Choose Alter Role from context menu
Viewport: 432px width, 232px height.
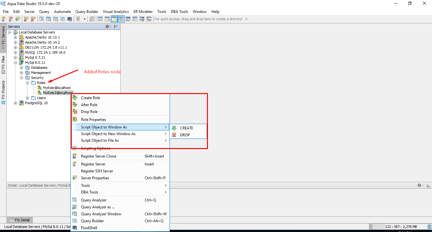click(x=120, y=105)
